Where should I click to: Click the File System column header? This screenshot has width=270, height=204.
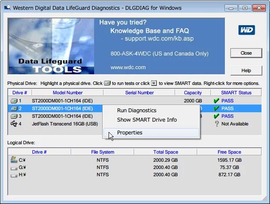click(103, 152)
